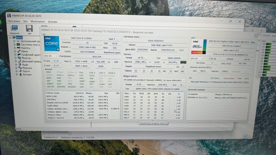The width and height of the screenshot is (276, 155).
Task: Open the CPU #0 selector dropdown
Action: point(51,56)
